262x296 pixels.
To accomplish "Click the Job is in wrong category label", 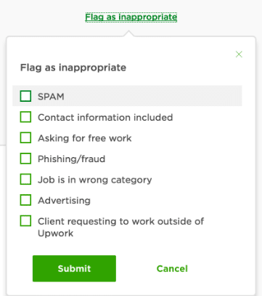I will pos(95,180).
